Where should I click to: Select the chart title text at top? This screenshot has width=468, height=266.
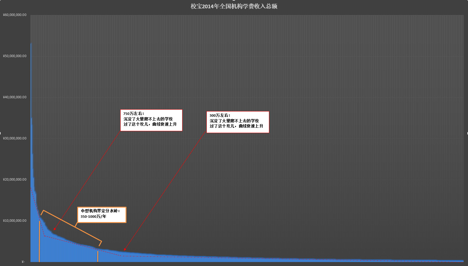click(234, 6)
